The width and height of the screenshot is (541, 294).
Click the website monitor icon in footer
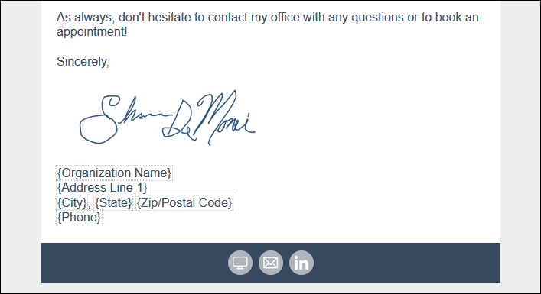[x=240, y=263]
